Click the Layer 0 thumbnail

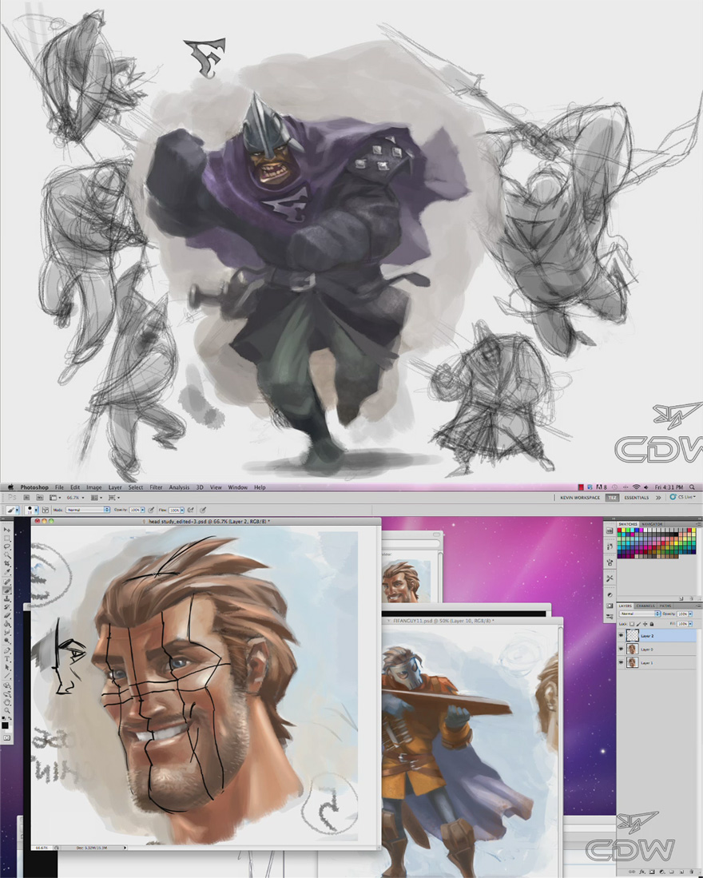pos(633,649)
